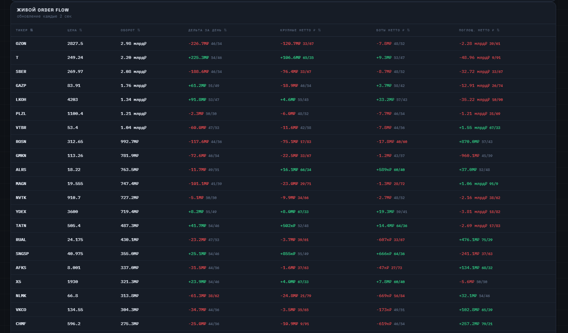Click T turnover 2.20 млрд₽
Viewport: 568px width, 333px height.
134,57
